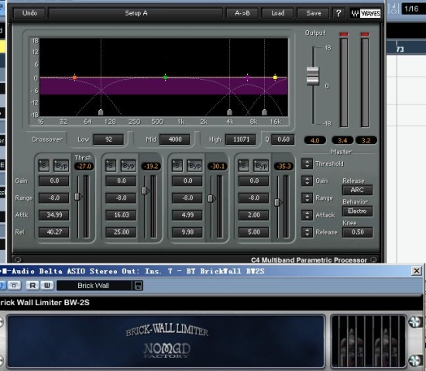Screen dimensions: 426x371
Task: Open the question mark help button
Action: click(338, 13)
